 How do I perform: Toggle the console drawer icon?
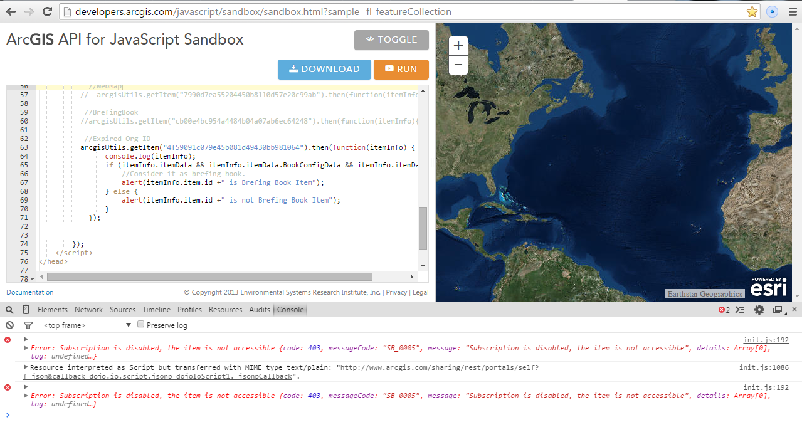(740, 310)
